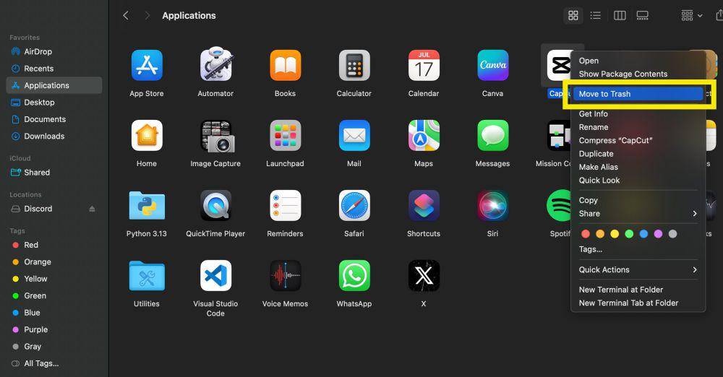Filter by the Gray tag in sidebar
The image size is (723, 377).
coord(54,347)
